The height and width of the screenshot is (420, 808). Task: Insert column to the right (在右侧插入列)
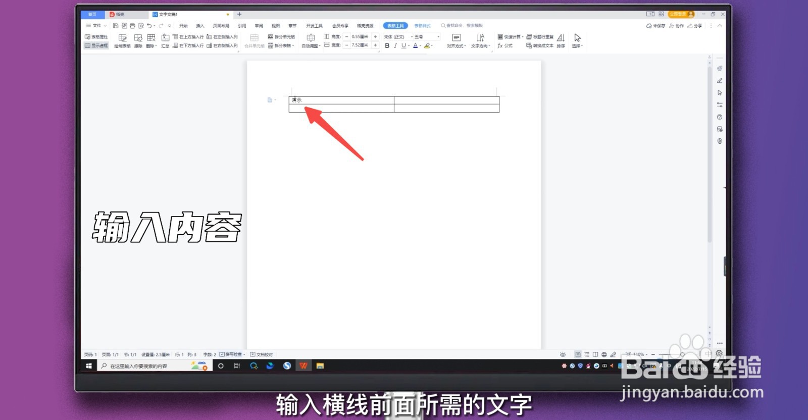[222, 45]
